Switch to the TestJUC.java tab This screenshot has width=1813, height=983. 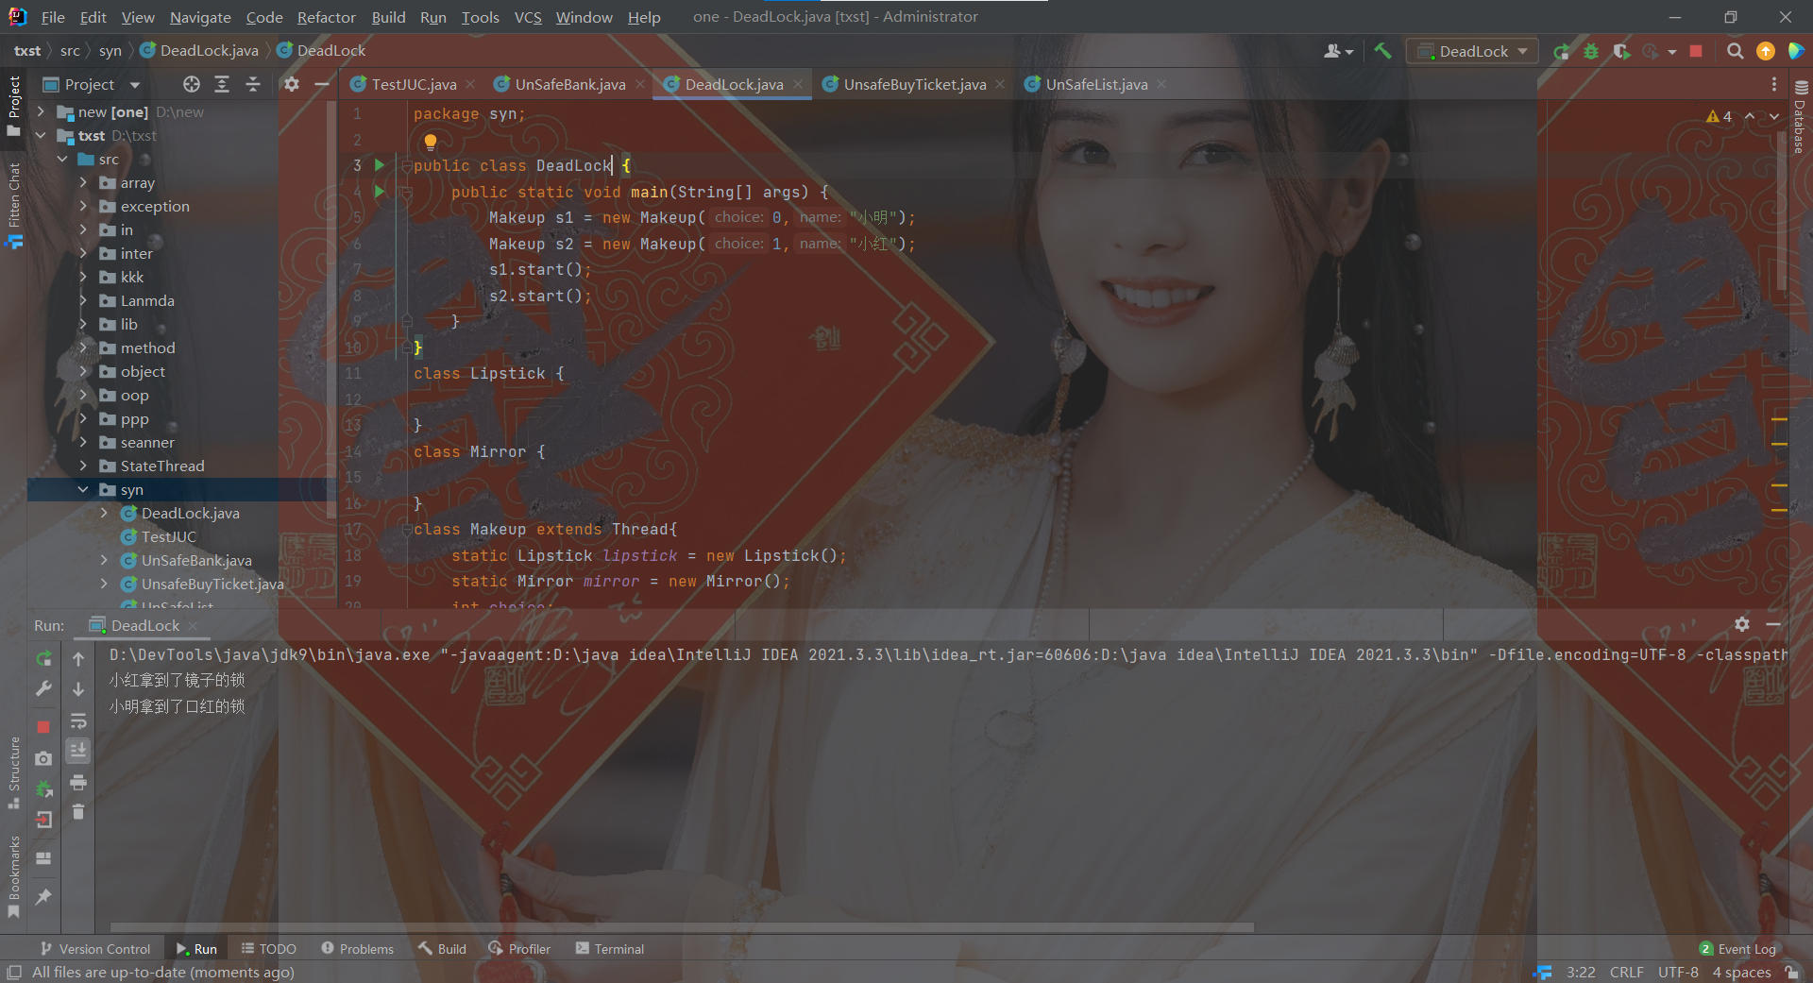coord(414,84)
